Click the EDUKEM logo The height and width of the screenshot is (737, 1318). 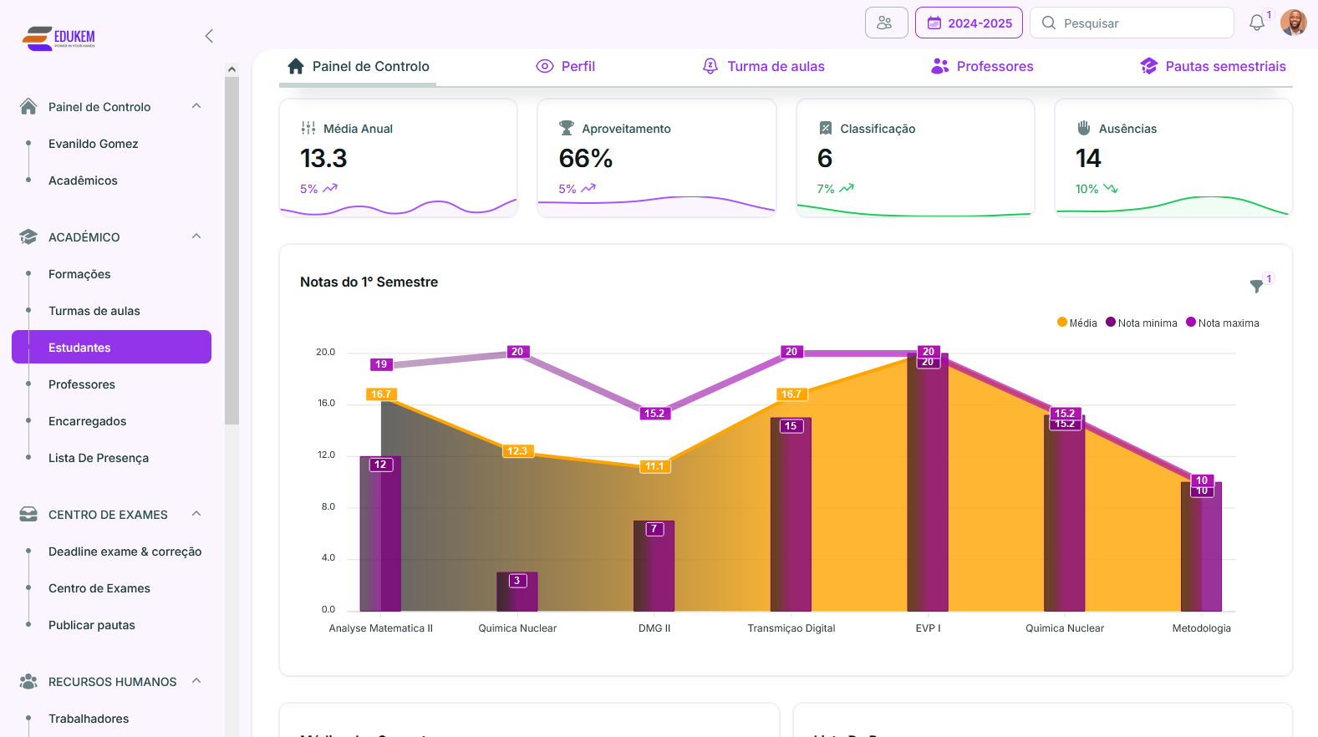[x=59, y=38]
